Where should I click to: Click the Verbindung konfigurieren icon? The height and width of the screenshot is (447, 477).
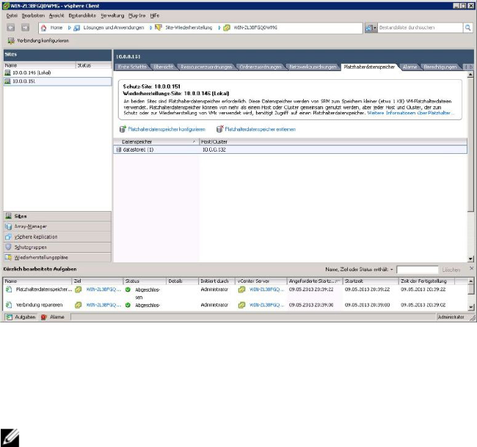11,41
